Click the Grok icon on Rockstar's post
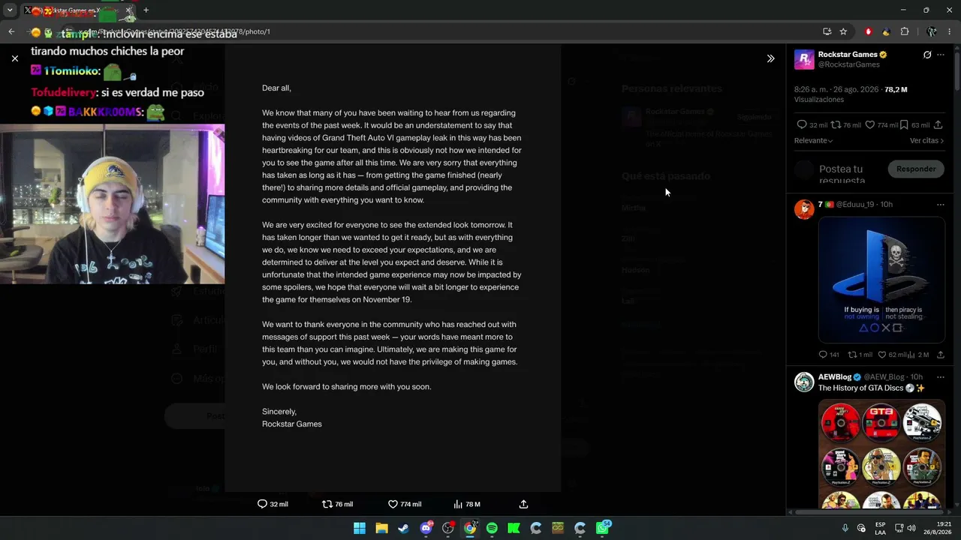The width and height of the screenshot is (961, 540). [927, 55]
